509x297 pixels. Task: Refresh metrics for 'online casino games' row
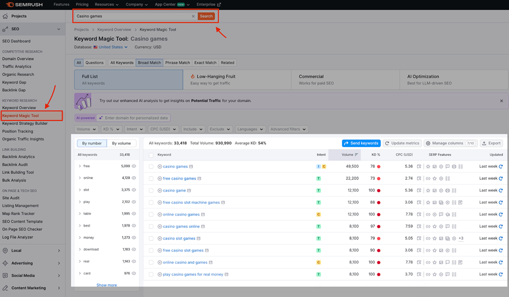point(501,215)
